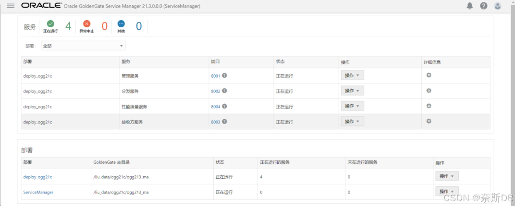Viewport: 515px width, 206px height.
Task: Open details gear for 接收方服务 row
Action: click(x=429, y=121)
